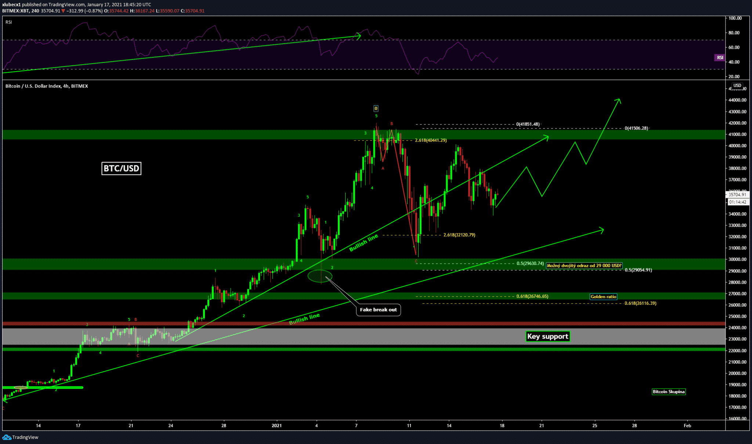This screenshot has height=444, width=752.
Task: Click the USD currency badge on price axis
Action: 737,86
